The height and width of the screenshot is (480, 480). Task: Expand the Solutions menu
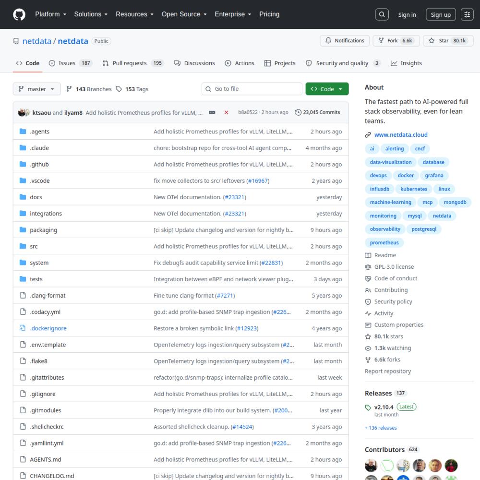[91, 14]
